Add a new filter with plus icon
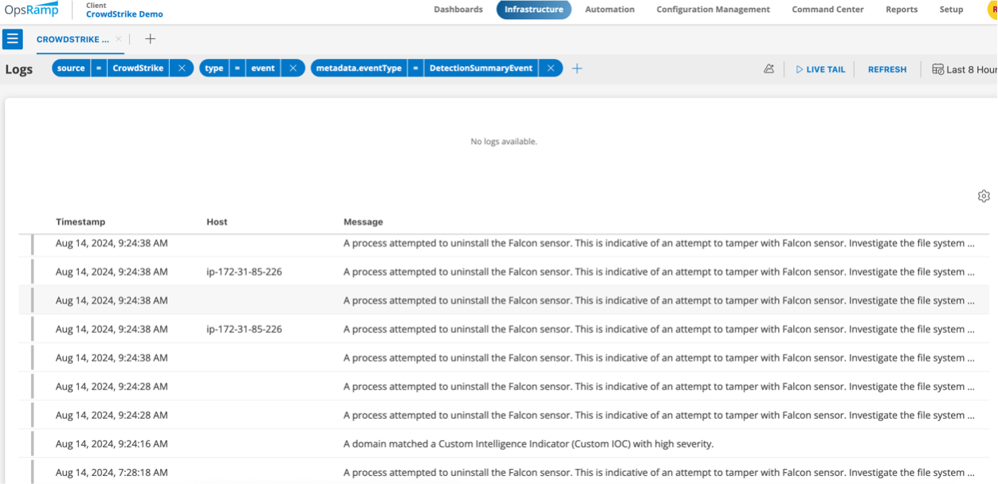This screenshot has height=484, width=998. click(x=577, y=68)
